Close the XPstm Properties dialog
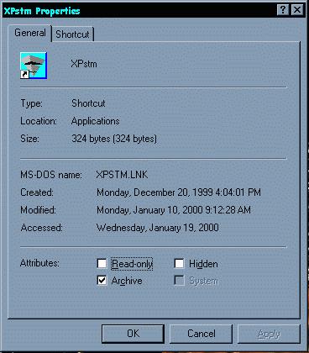309x353 pixels. point(297,10)
